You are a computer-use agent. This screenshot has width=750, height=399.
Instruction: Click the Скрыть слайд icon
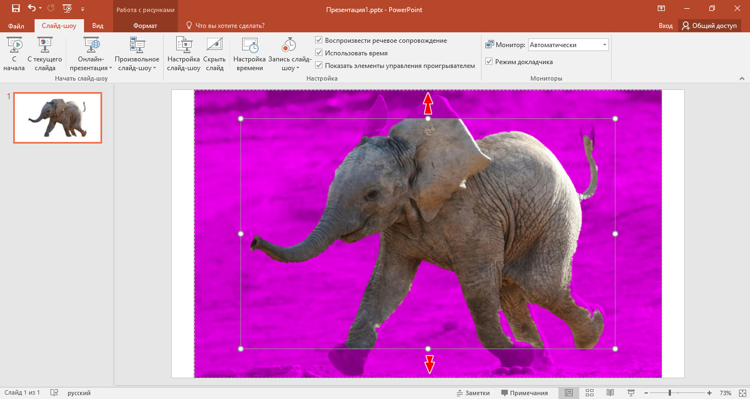click(x=214, y=45)
